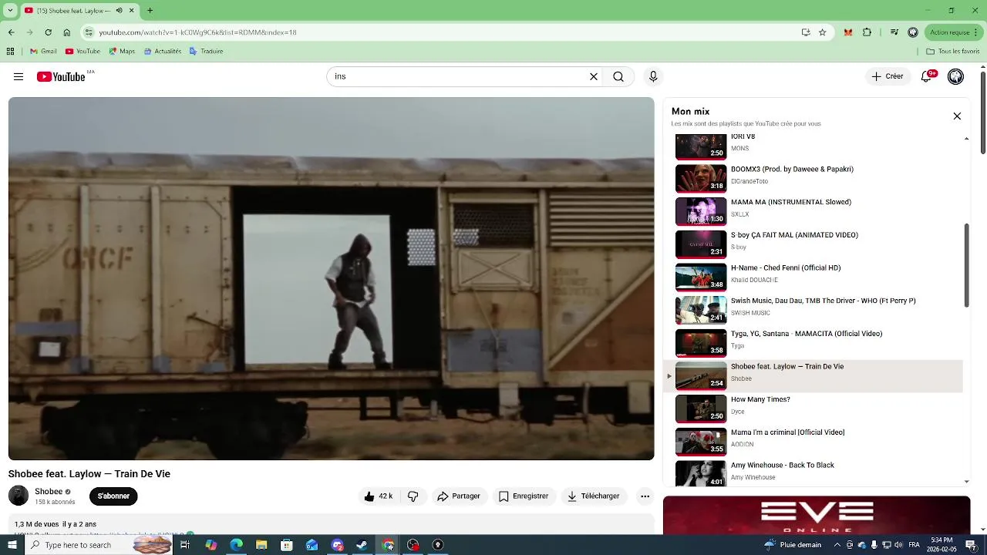Open more actions three-dot menu under video

tap(645, 496)
